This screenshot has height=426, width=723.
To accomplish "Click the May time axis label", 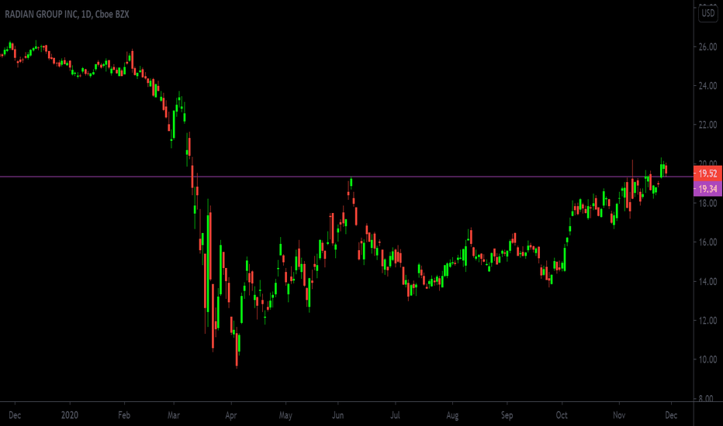I will coord(285,415).
